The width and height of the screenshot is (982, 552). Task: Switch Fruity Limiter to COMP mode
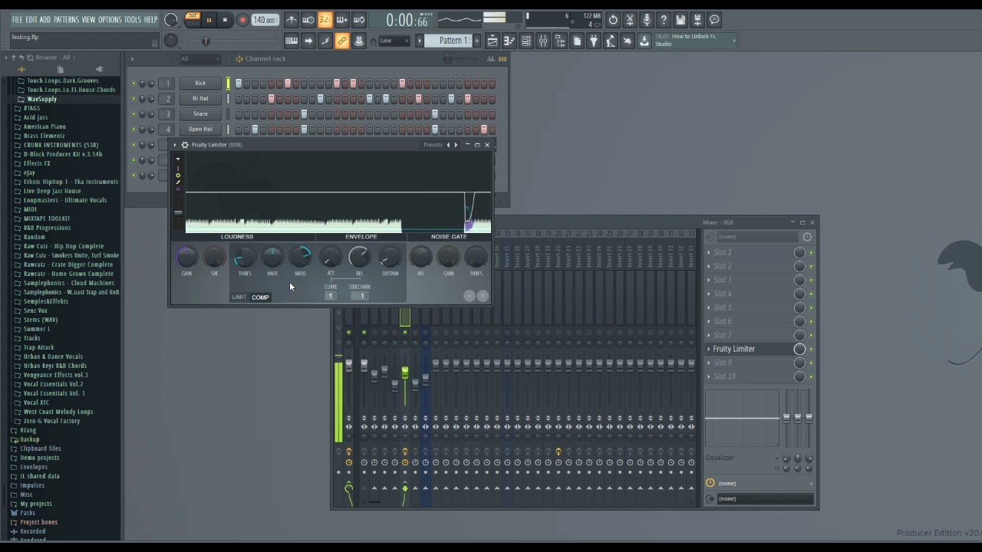pyautogui.click(x=260, y=297)
